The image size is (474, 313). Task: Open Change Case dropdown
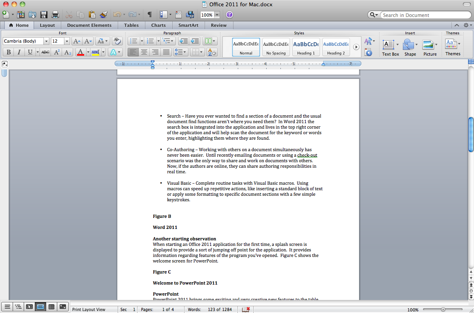coord(102,41)
